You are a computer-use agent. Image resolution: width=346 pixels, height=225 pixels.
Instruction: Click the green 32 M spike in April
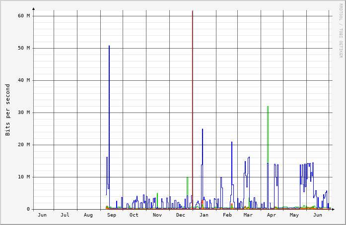click(x=268, y=134)
